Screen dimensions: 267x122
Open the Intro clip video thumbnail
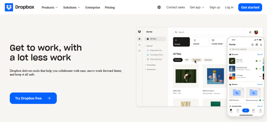click(x=186, y=76)
